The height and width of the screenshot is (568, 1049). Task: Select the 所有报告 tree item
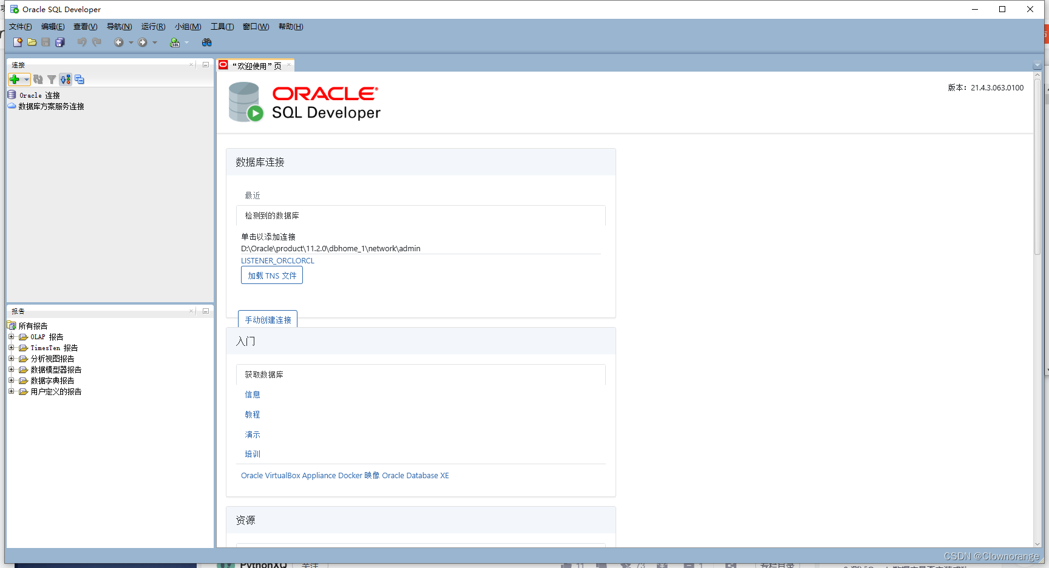click(33, 326)
